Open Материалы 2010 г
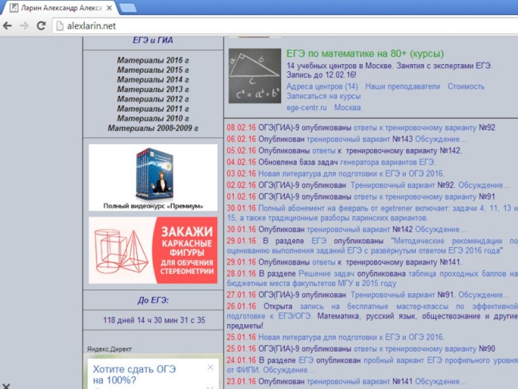 153,119
